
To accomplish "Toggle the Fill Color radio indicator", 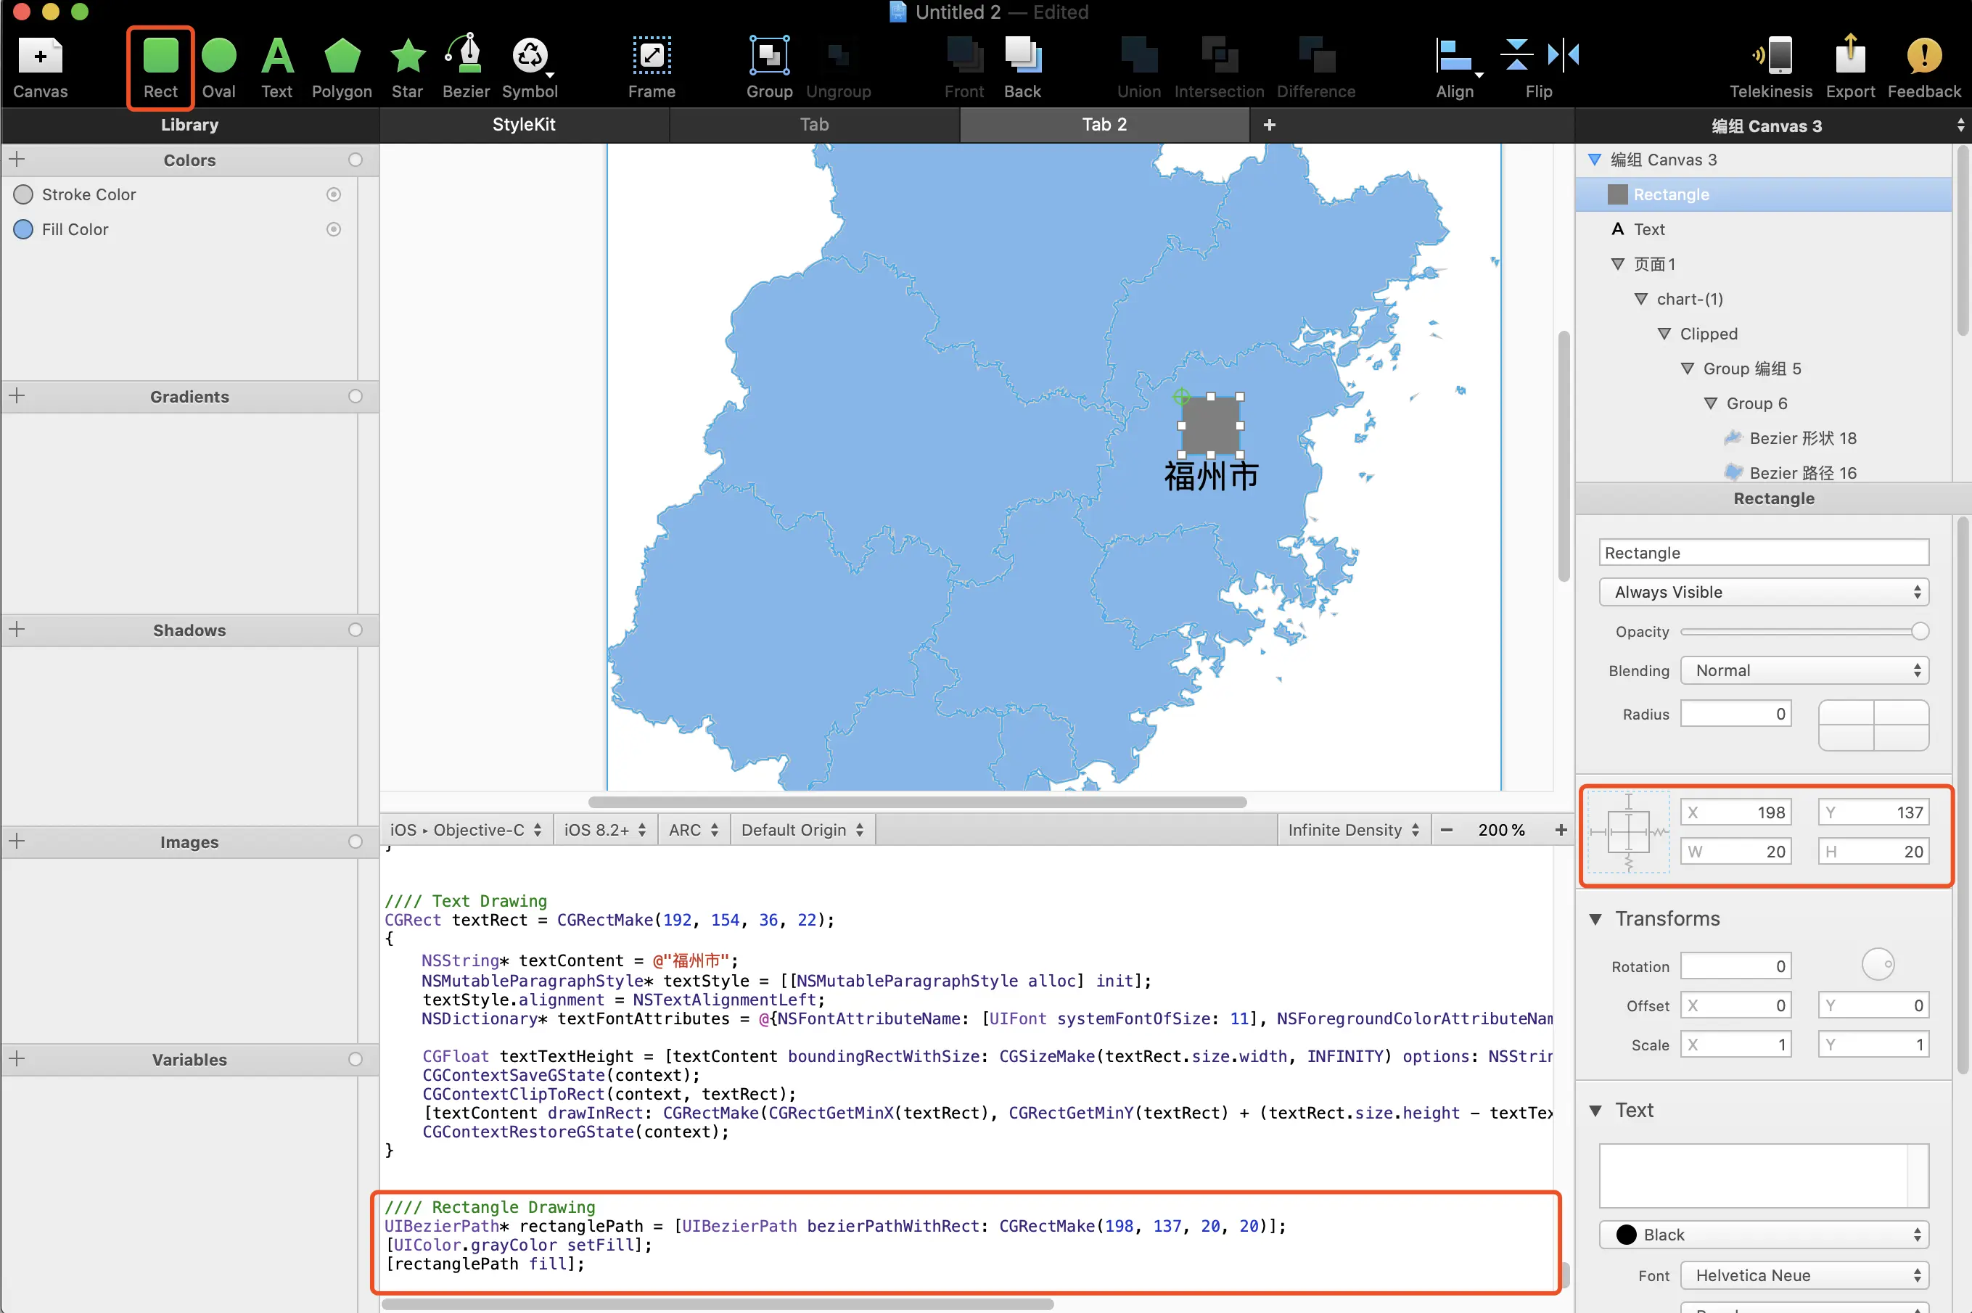I will click(x=333, y=229).
